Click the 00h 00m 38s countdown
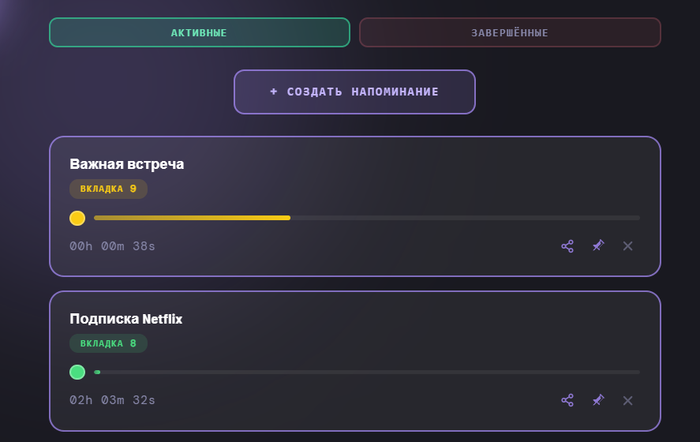The width and height of the screenshot is (700, 442). coord(113,246)
